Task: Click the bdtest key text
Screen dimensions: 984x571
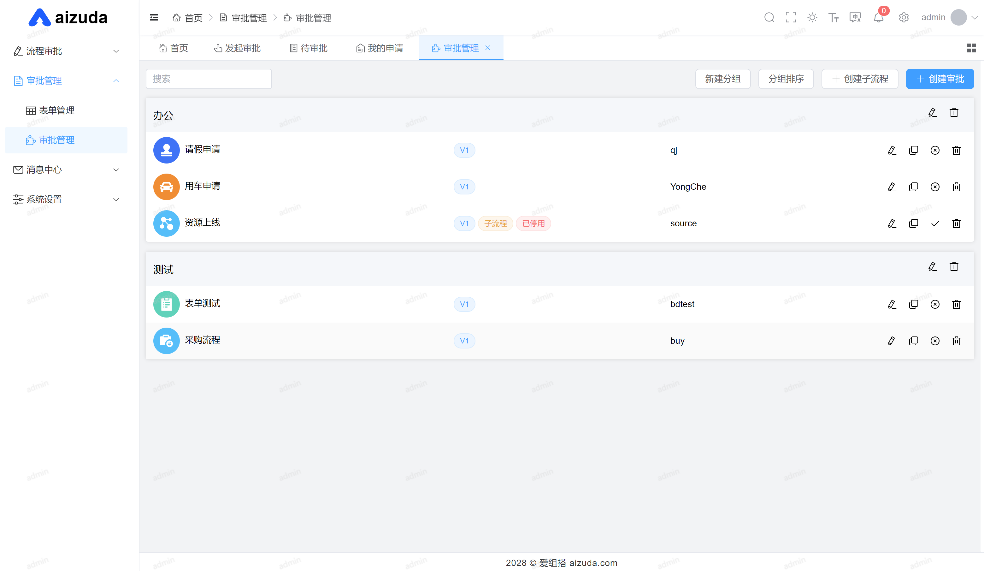Action: coord(682,304)
